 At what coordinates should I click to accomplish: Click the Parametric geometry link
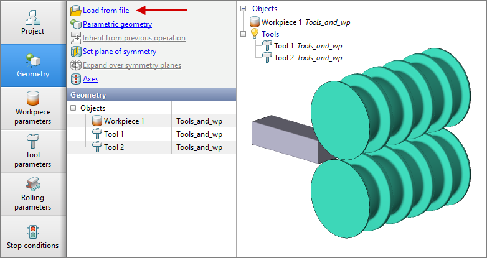pos(117,24)
